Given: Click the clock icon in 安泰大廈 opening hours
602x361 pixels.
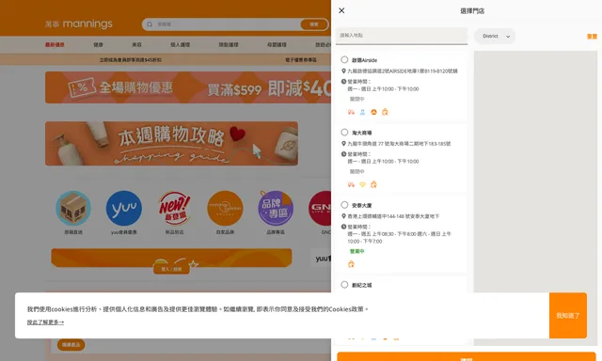Looking at the screenshot, I should click(343, 227).
